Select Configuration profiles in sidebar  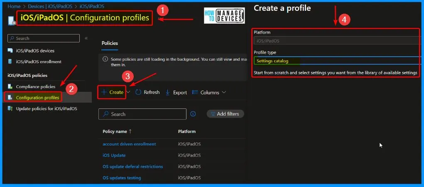38,97
